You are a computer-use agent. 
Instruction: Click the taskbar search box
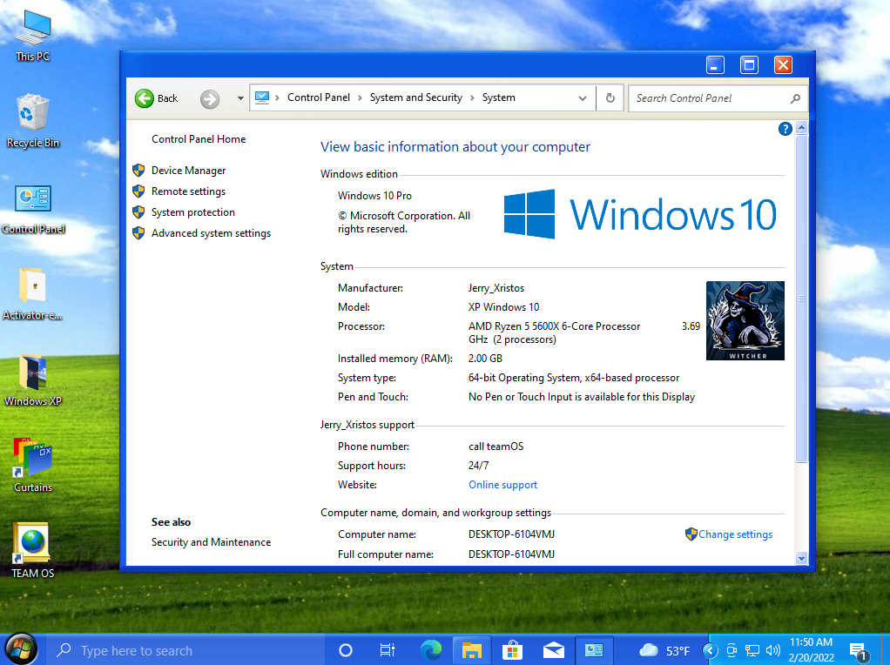tap(185, 650)
